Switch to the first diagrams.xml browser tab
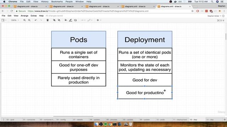This screenshot has height=127, width=227. pyautogui.click(x=30, y=6)
